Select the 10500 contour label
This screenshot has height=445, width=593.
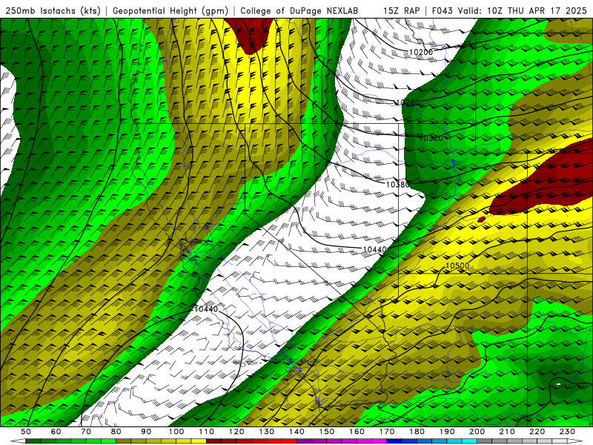click(x=457, y=266)
